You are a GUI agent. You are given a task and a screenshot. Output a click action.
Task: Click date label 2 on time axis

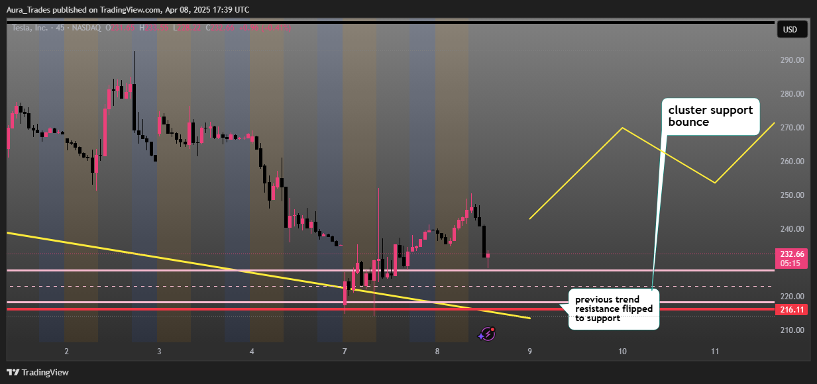[66, 351]
